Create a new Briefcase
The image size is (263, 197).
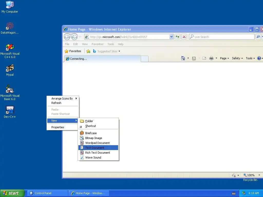coord(98,133)
